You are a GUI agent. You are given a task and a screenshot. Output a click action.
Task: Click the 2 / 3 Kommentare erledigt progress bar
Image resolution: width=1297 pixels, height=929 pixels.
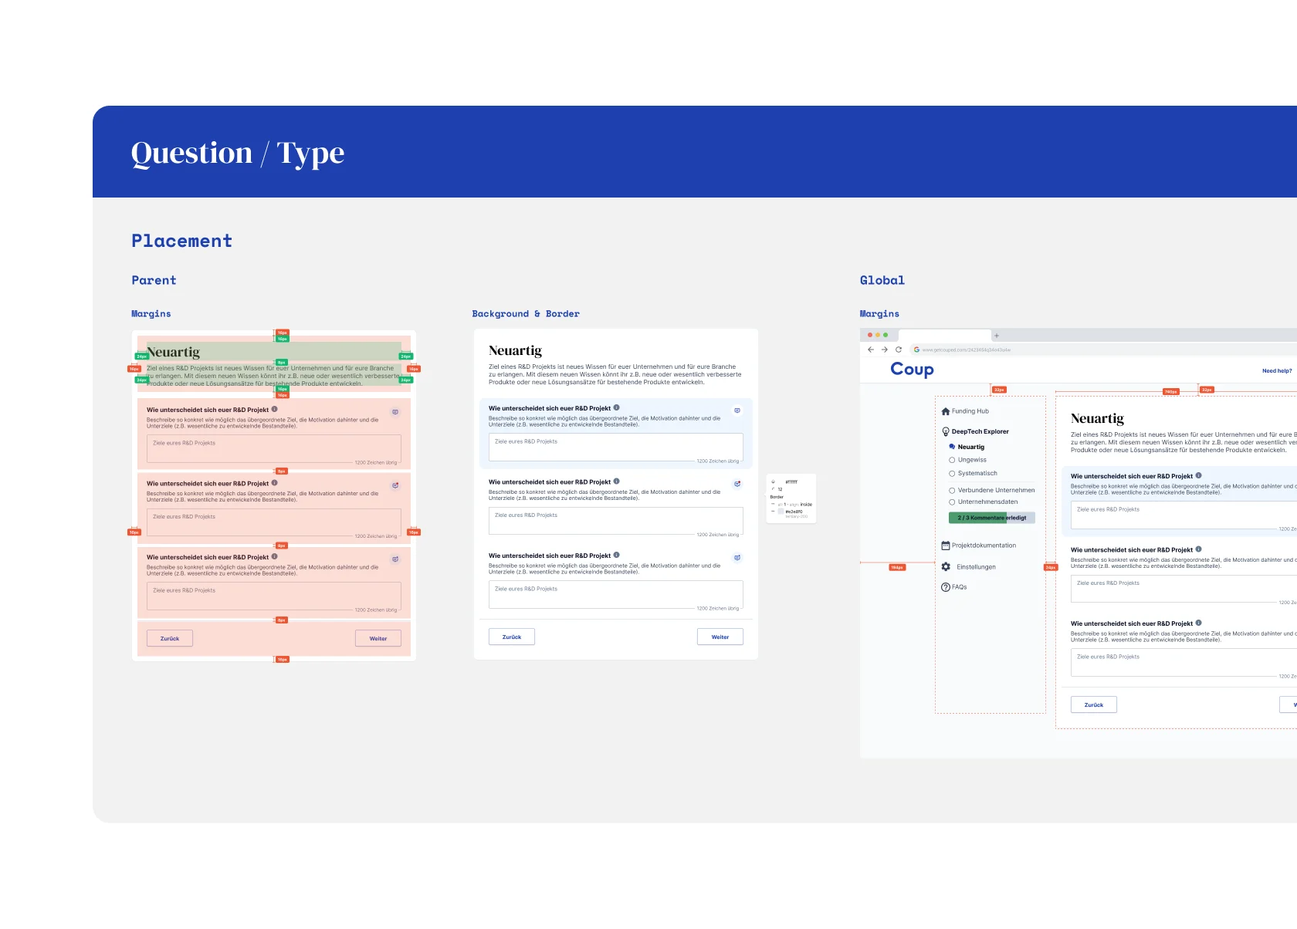(x=992, y=518)
